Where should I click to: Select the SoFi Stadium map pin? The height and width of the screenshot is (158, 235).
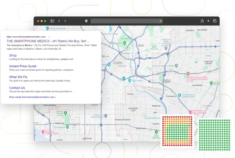[x=68, y=127]
